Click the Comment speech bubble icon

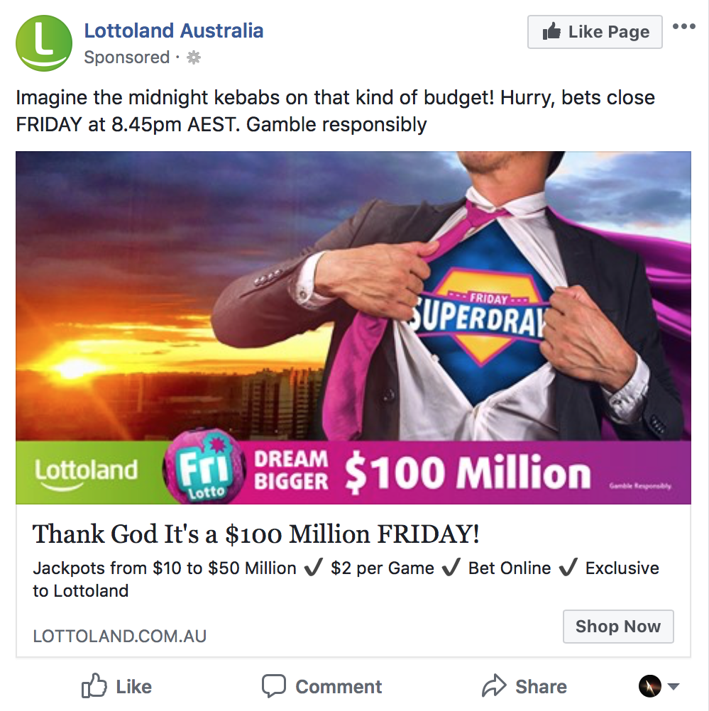tap(274, 686)
